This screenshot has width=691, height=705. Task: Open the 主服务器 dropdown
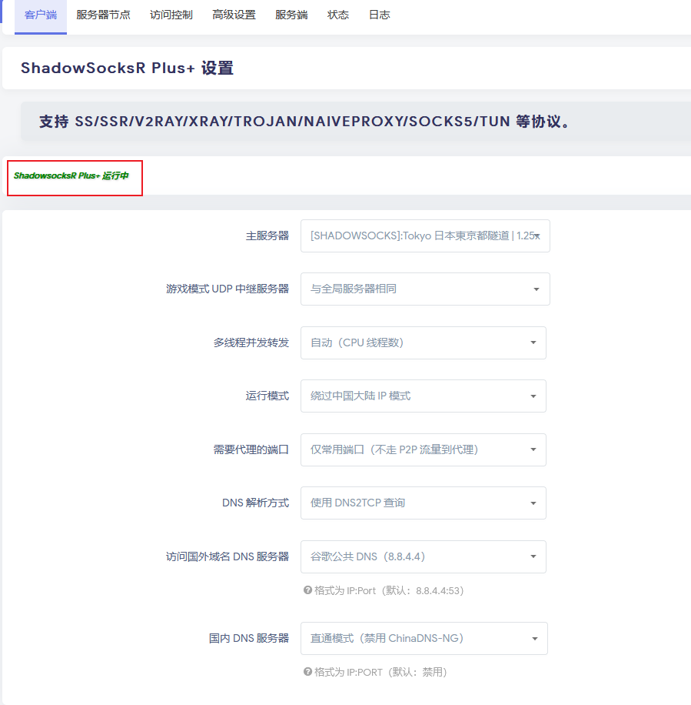425,236
